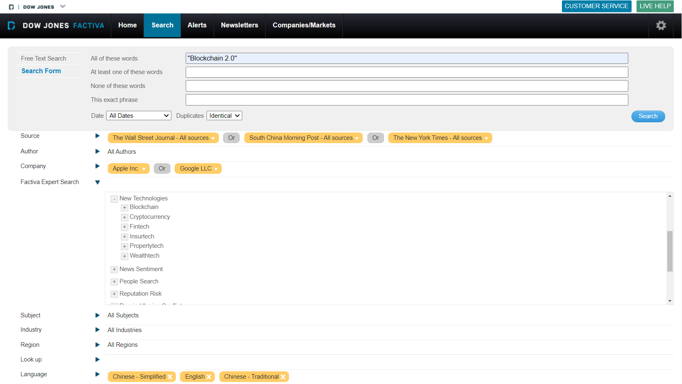Open the Duplicates dropdown
The image size is (682, 384).
point(224,116)
